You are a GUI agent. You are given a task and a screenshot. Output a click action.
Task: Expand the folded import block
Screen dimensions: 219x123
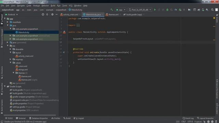click(78, 25)
